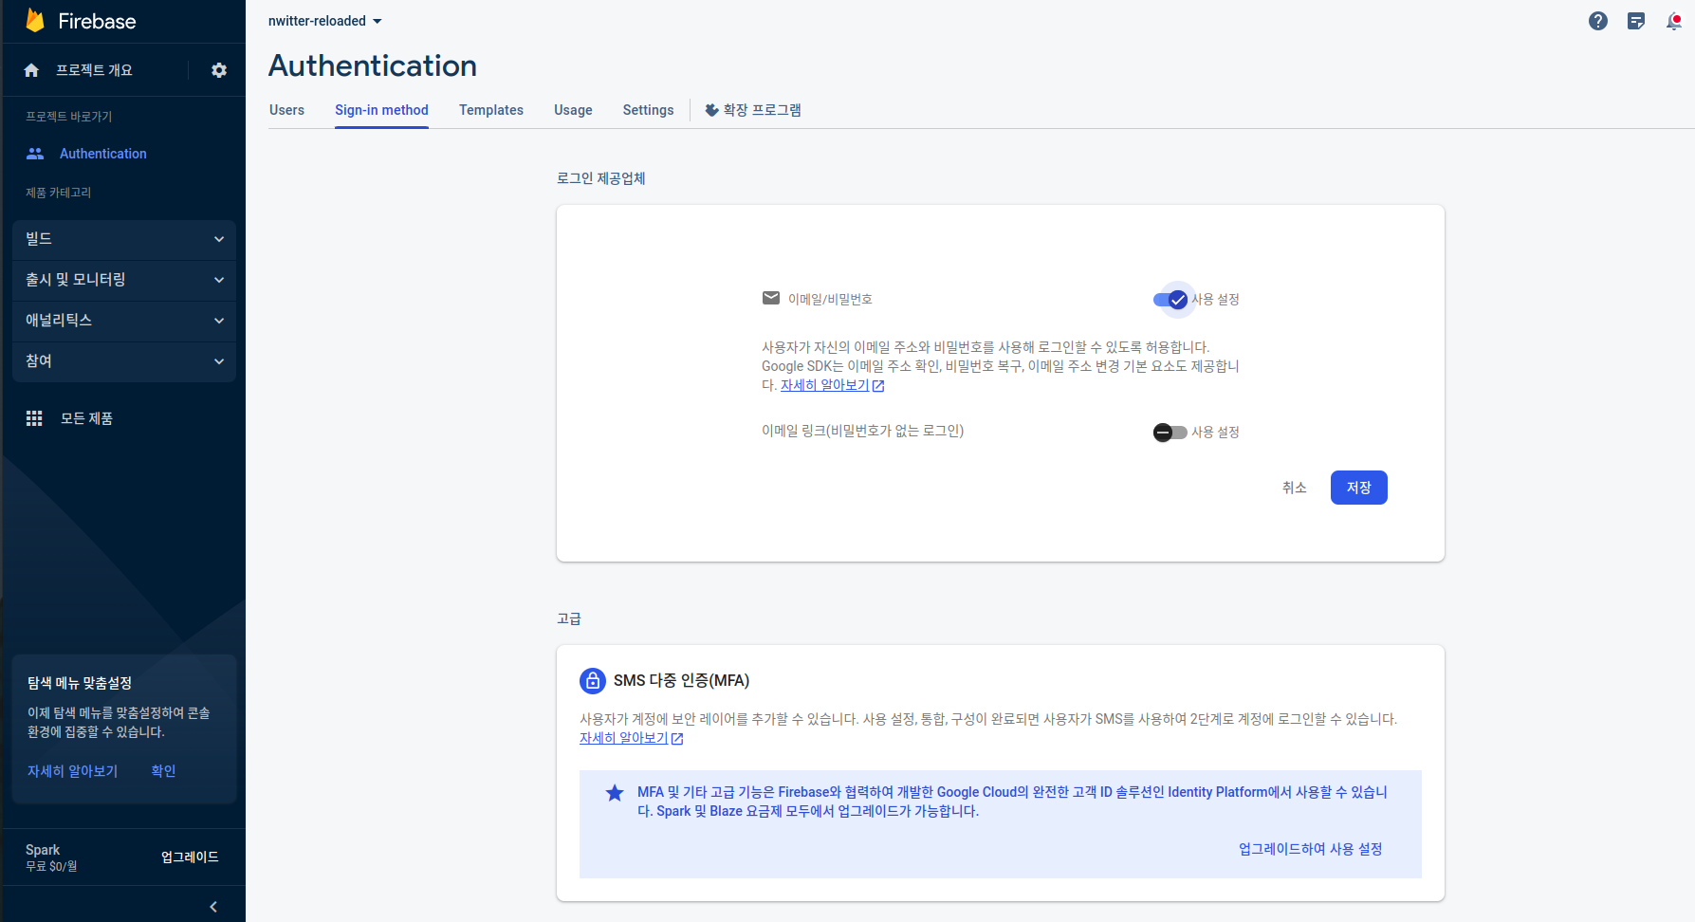The width and height of the screenshot is (1695, 922).
Task: Click 모든 제품 in sidebar
Action: pyautogui.click(x=86, y=418)
